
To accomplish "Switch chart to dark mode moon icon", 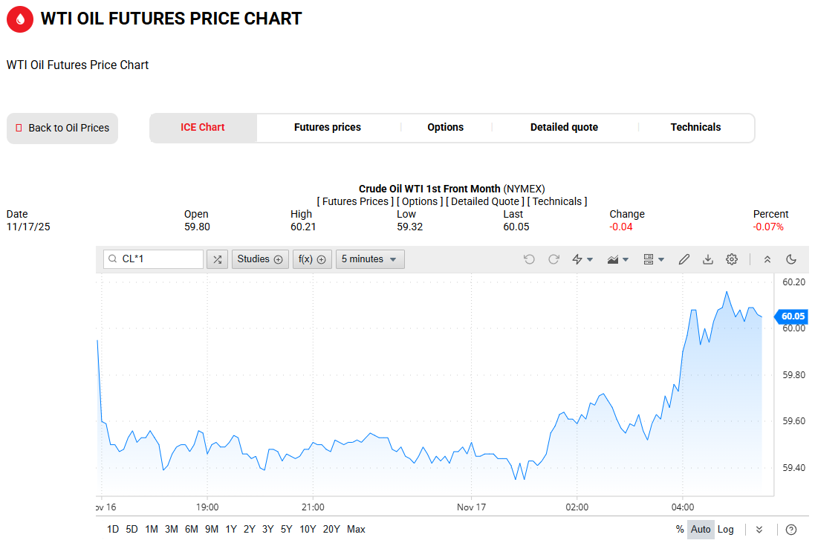I will pos(791,259).
